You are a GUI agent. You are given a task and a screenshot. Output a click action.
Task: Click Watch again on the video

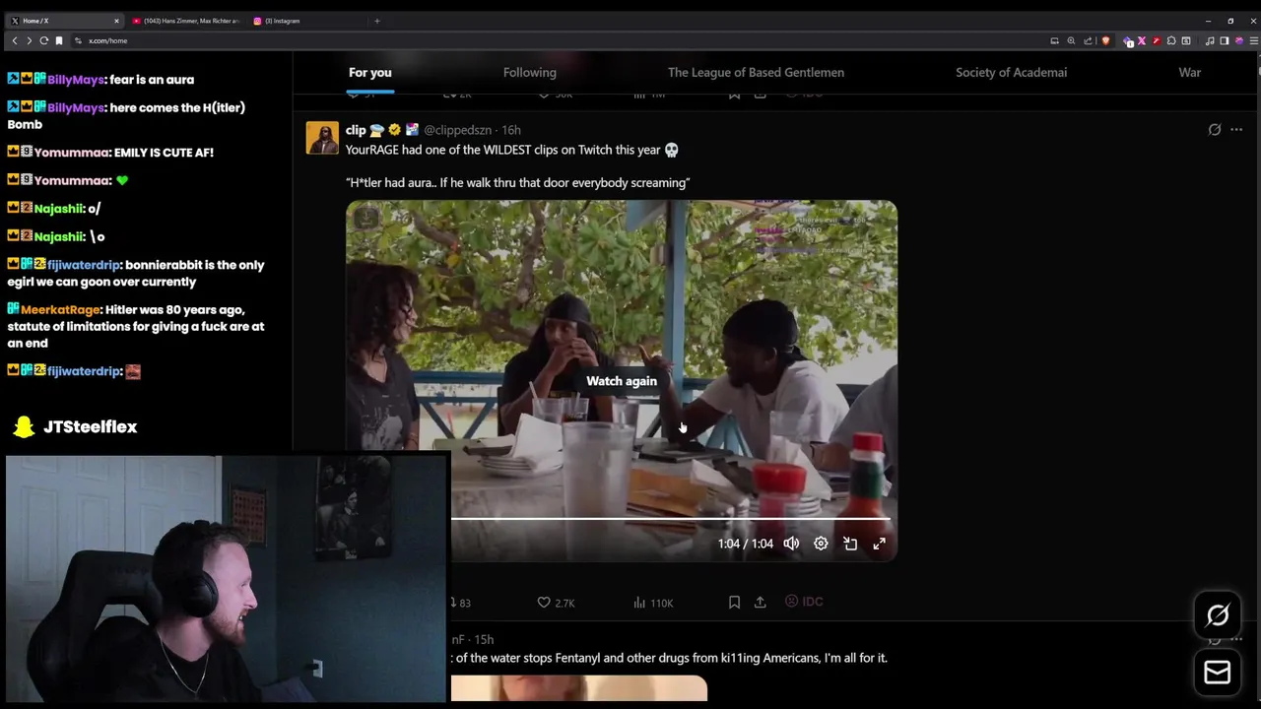[622, 381]
